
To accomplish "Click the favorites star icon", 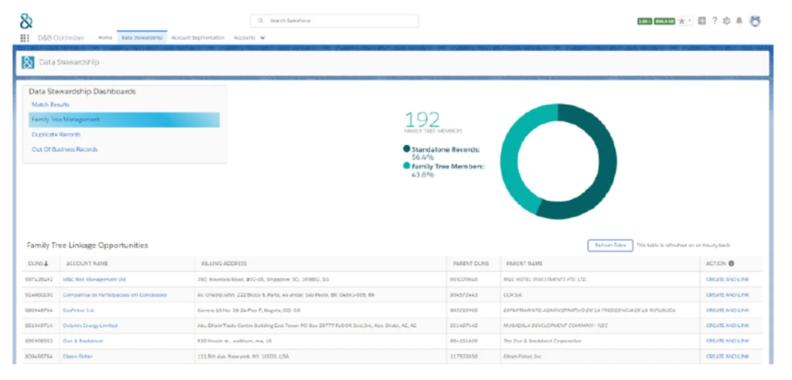I will [x=682, y=21].
